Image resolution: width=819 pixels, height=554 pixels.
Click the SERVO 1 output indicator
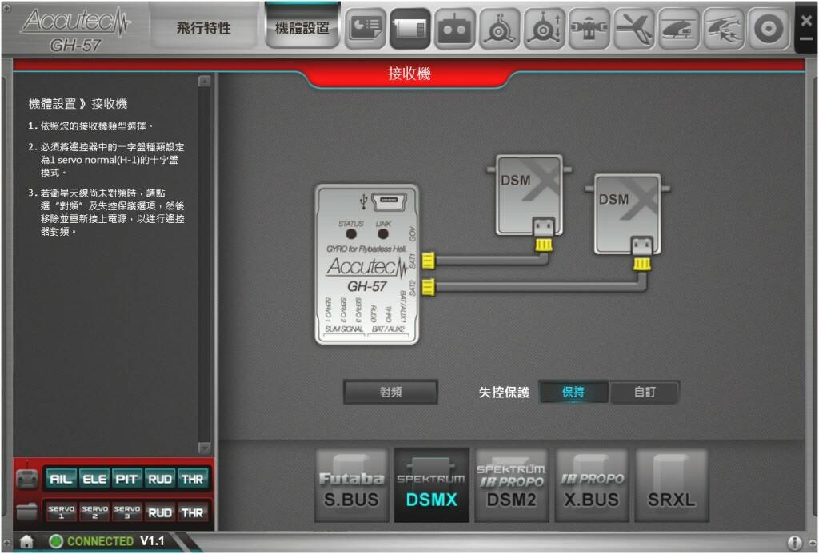pos(61,512)
